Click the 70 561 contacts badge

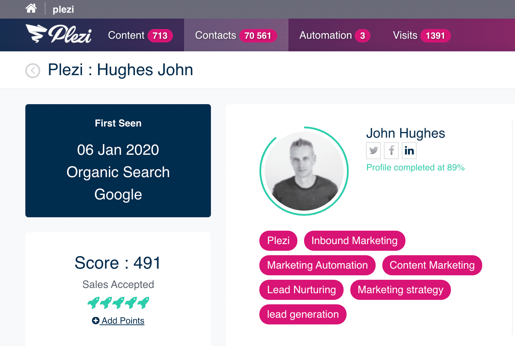[x=258, y=36]
